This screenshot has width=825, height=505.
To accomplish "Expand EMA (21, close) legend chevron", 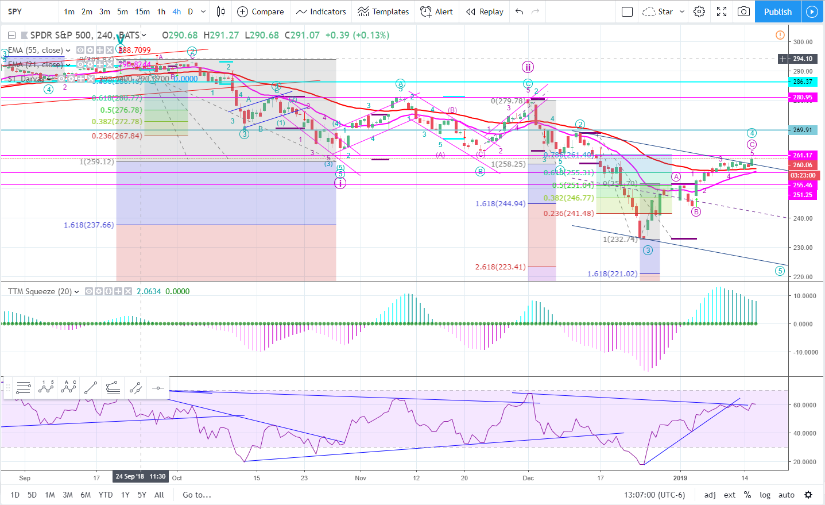I will coord(68,65).
